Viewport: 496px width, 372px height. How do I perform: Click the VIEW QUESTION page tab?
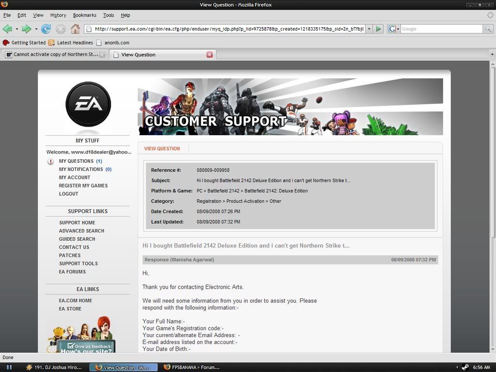(162, 149)
